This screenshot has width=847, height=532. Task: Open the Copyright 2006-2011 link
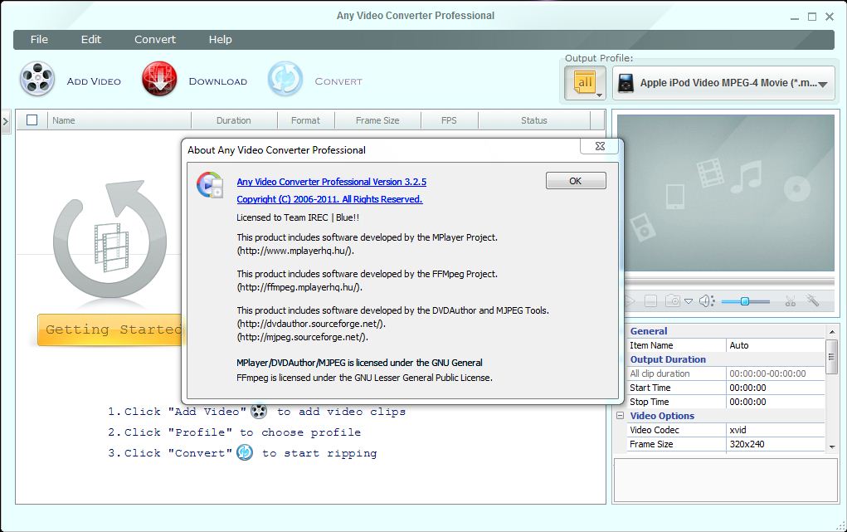pyautogui.click(x=329, y=199)
